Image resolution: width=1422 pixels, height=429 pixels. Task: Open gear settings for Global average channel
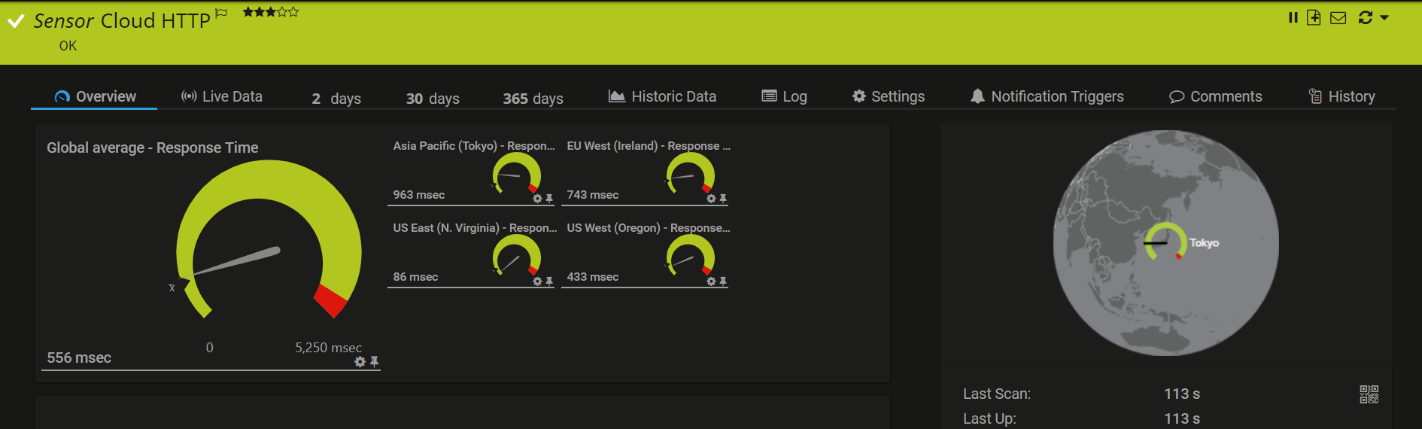(360, 362)
